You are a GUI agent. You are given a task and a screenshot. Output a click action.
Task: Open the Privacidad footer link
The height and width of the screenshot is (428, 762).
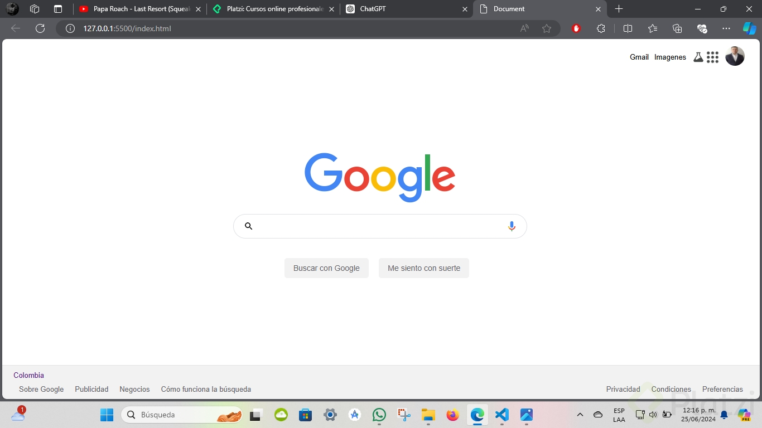point(623,389)
